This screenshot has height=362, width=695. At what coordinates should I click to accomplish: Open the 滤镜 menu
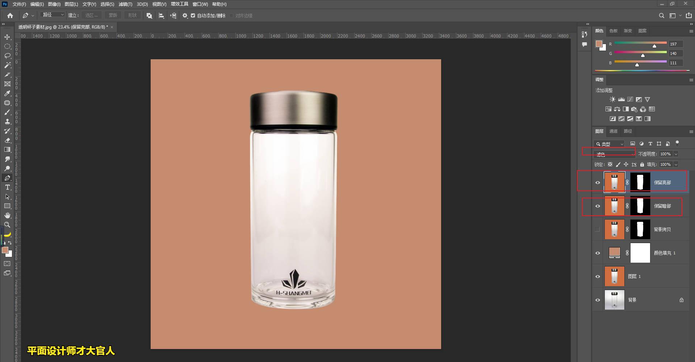tap(125, 4)
